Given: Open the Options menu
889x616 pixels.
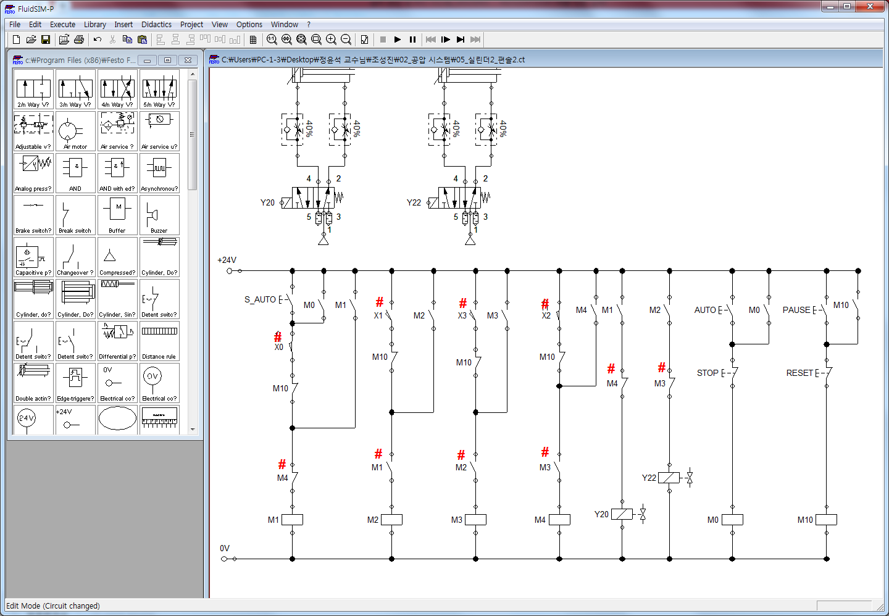Looking at the screenshot, I should [249, 25].
